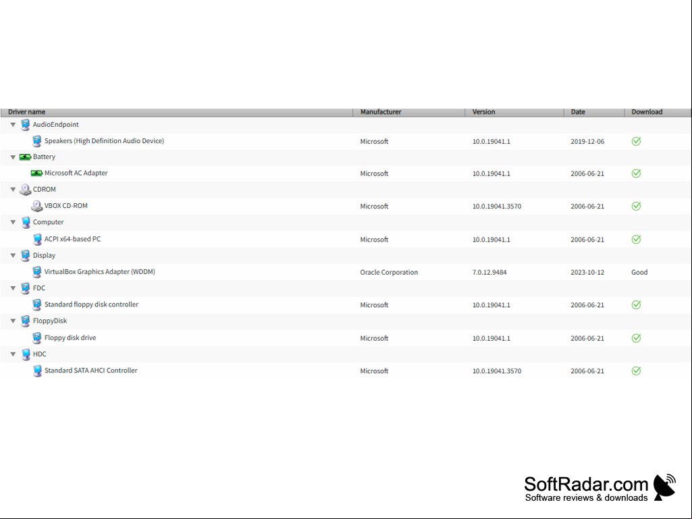
Task: Select the FloppyDisk category label
Action: point(50,321)
